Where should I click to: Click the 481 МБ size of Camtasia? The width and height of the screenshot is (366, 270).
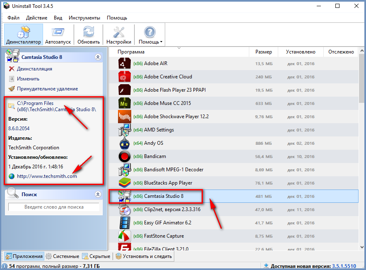(x=264, y=196)
